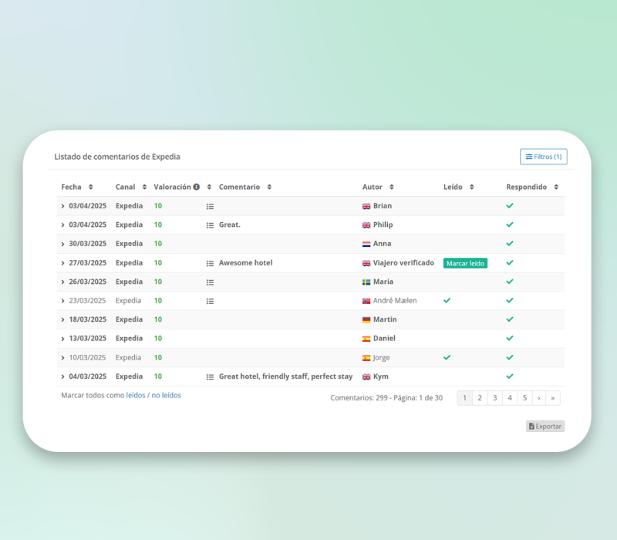Image resolution: width=617 pixels, height=540 pixels.
Task: Sort table by Canal column arrows
Action: [144, 187]
